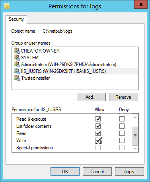Uncheck Allow for Read permission
150x182 pixels.
(x=98, y=133)
